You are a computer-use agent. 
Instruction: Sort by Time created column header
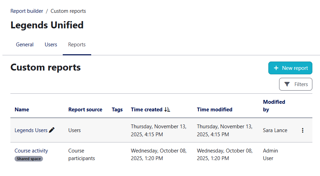pos(147,110)
